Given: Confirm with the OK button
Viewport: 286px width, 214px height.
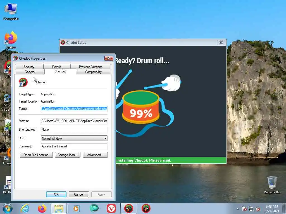Looking at the screenshot, I should 56,194.
